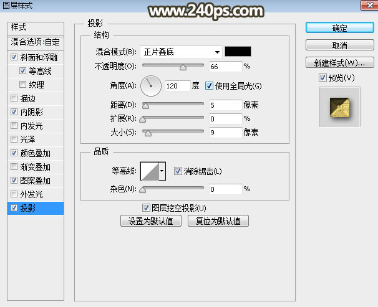
Task: Open the 渐变叠加 settings label
Action: coord(35,167)
